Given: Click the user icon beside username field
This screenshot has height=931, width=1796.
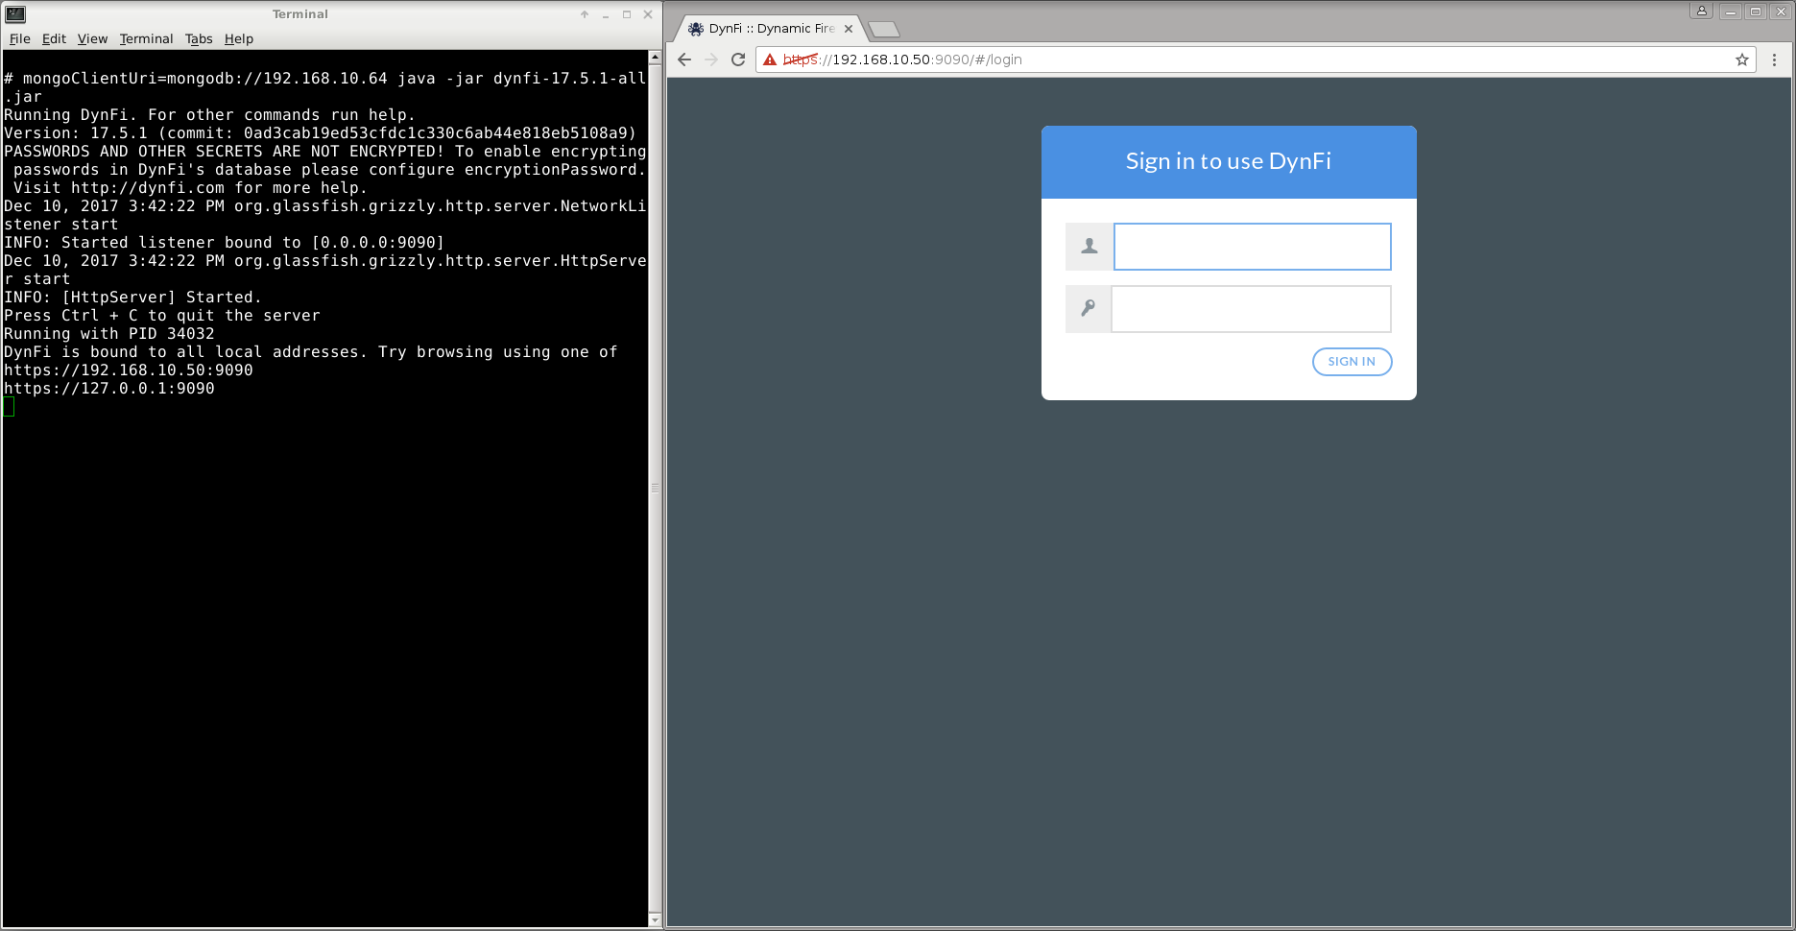Looking at the screenshot, I should point(1090,247).
